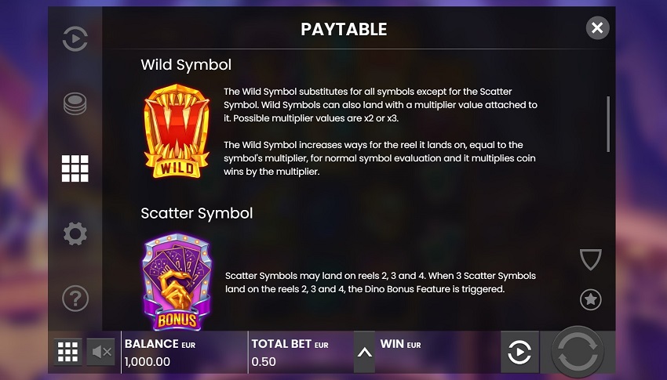Open the help question mark icon
667x380 pixels.
tap(75, 299)
